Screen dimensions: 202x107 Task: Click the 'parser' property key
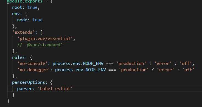point(25,89)
